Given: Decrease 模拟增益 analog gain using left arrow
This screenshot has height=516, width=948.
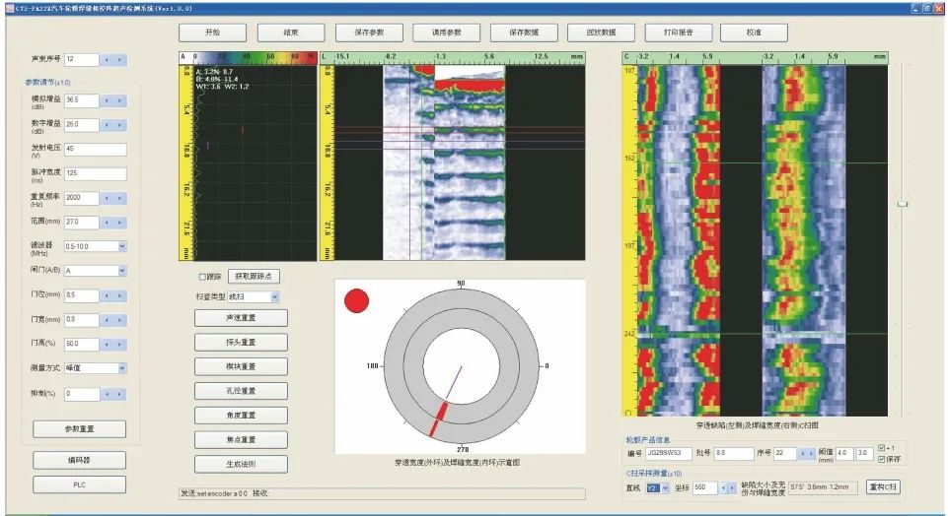Looking at the screenshot, I should coord(107,100).
